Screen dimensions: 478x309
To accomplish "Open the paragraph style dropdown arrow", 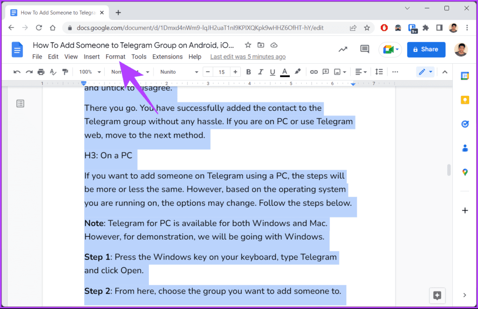I will point(148,72).
